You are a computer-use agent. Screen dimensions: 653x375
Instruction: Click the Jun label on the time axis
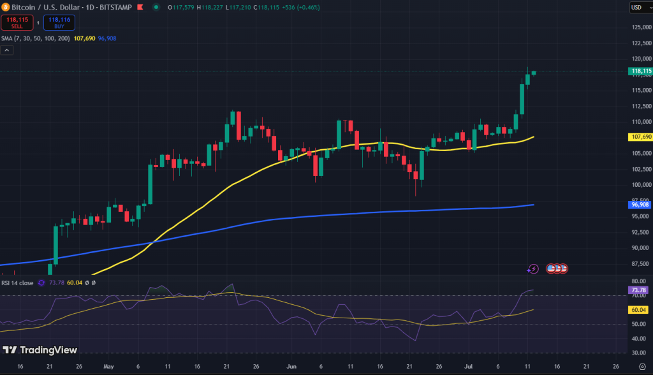[291, 367]
